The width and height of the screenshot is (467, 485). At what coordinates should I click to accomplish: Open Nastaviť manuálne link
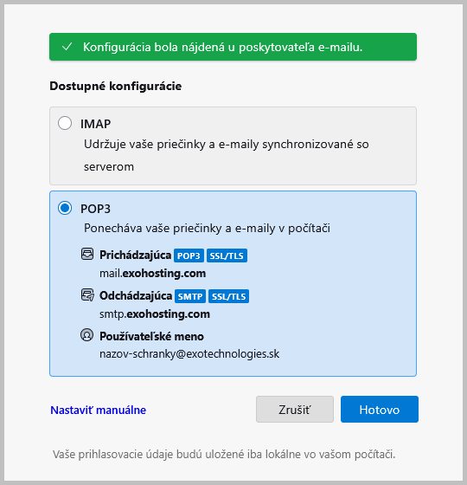coord(99,411)
